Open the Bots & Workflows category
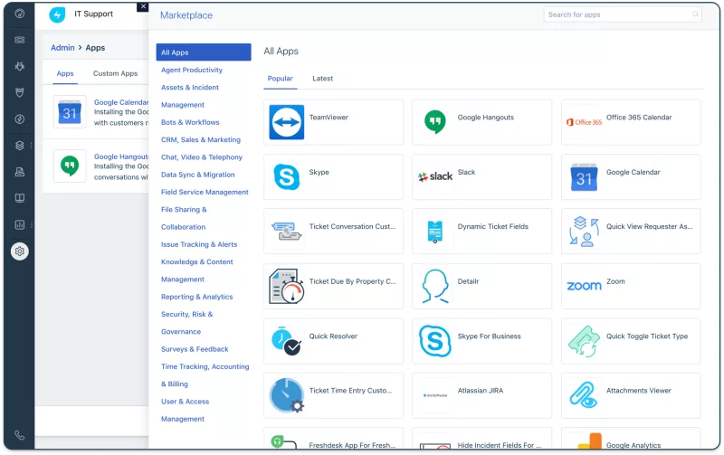 [x=190, y=122]
